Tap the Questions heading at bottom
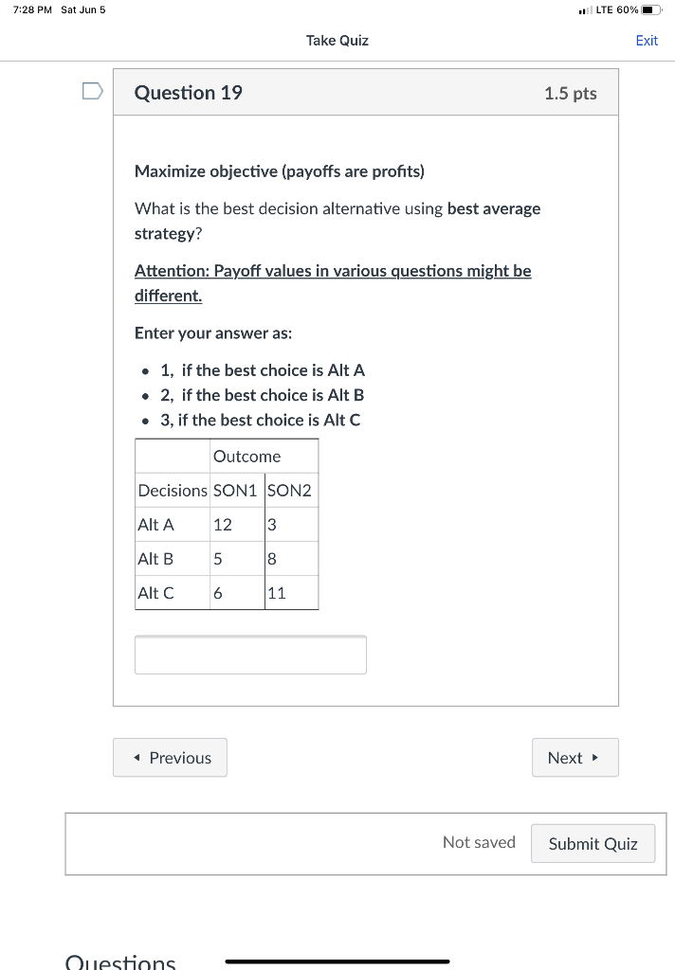This screenshot has width=675, height=970. (120, 961)
